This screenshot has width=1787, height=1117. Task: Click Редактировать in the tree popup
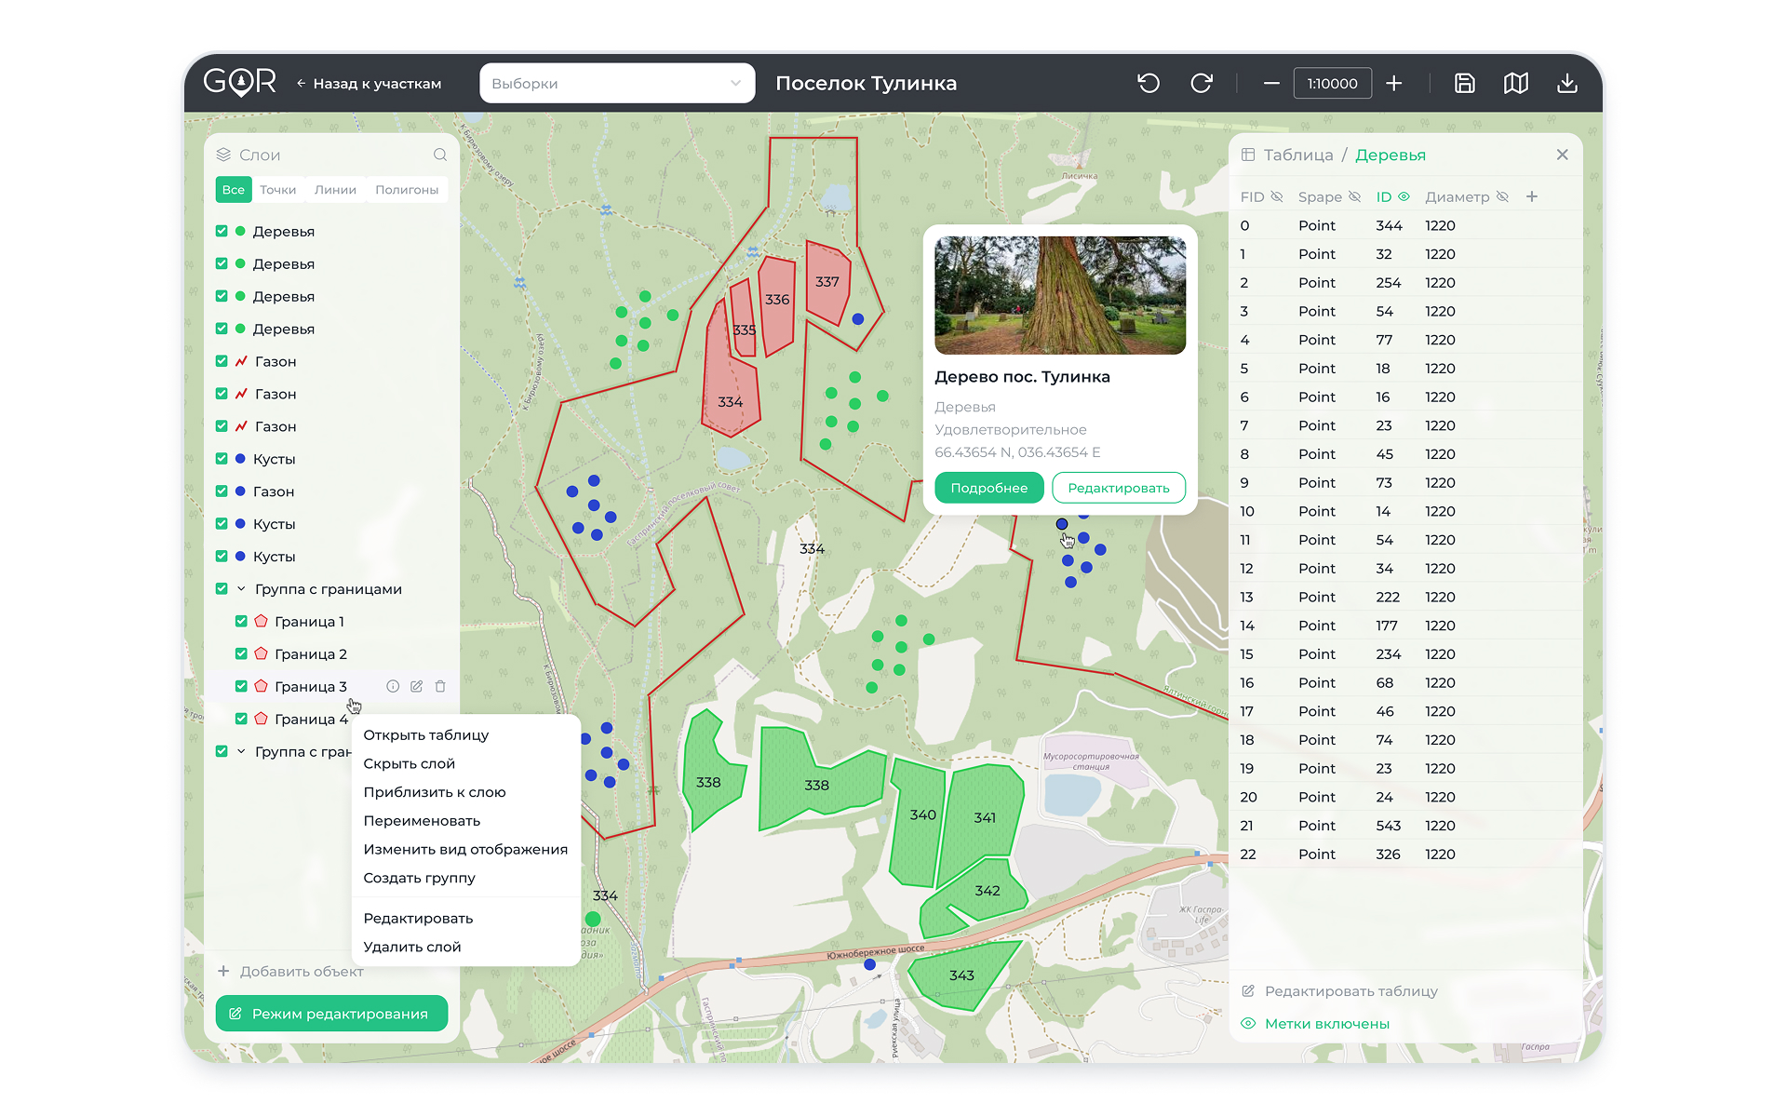click(x=1119, y=488)
